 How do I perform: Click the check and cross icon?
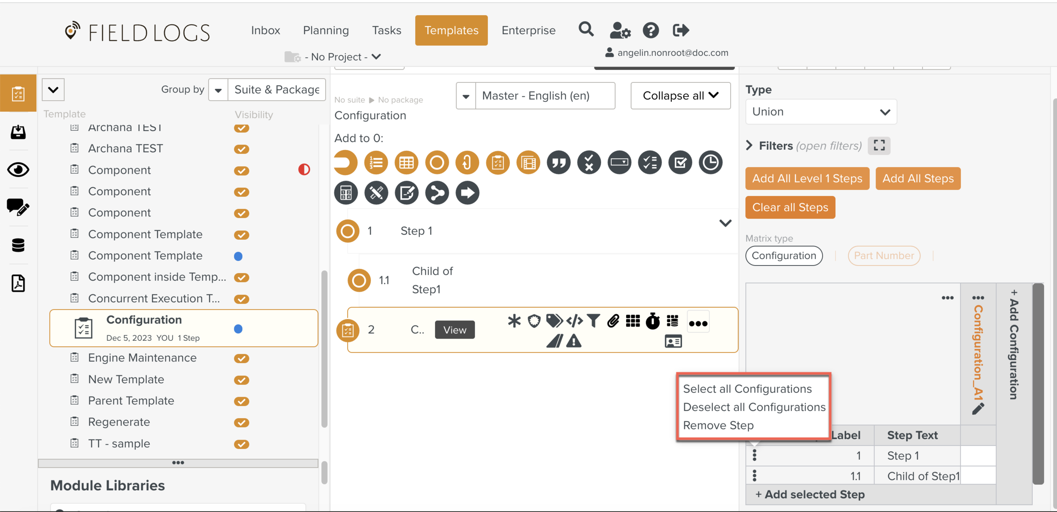click(589, 162)
